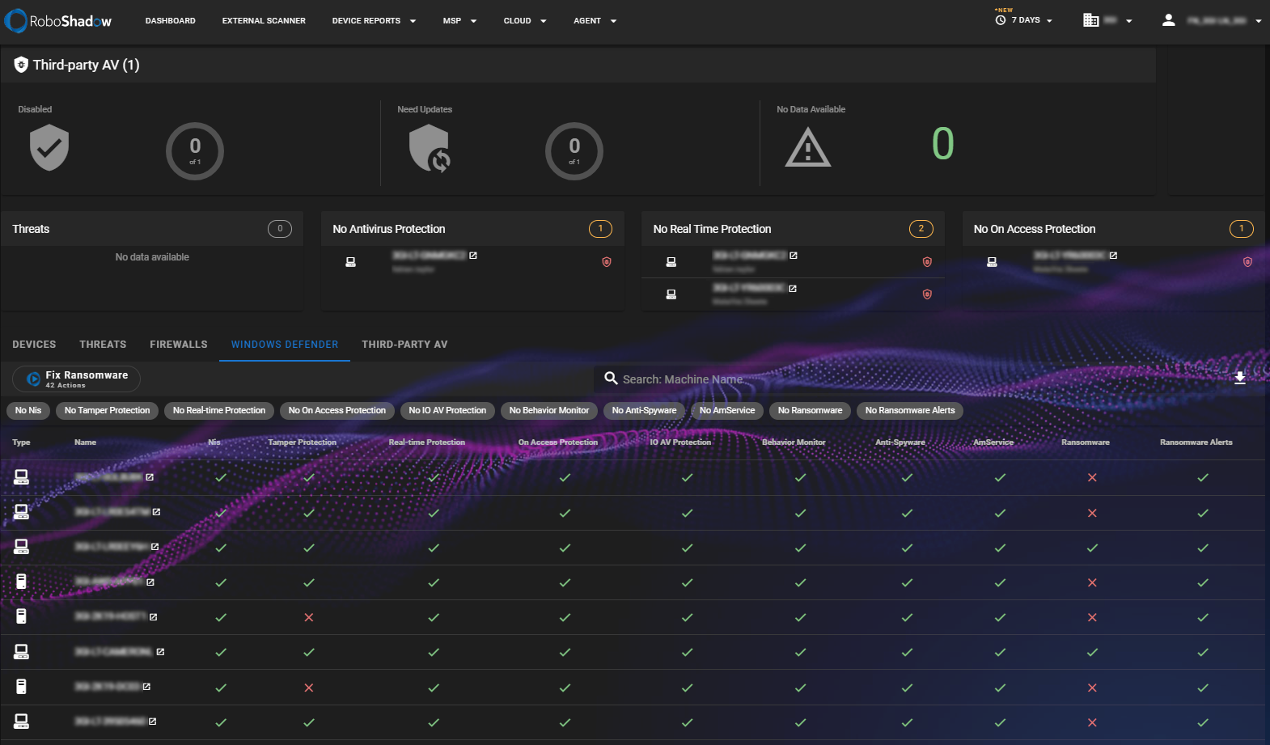1270x745 pixels.
Task: Click the laptop type icon in first table row
Action: pos(22,477)
